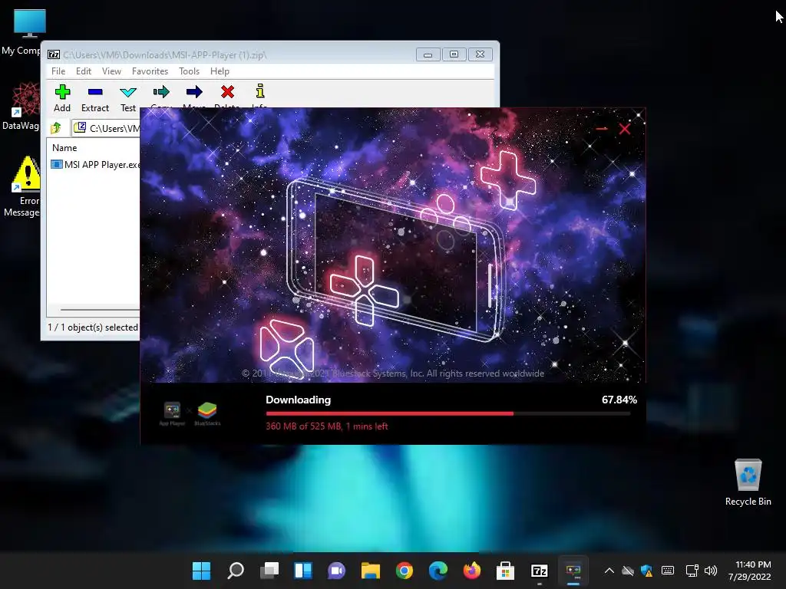The height and width of the screenshot is (589, 786).
Task: Open network settings tray icon
Action: [x=692, y=571]
